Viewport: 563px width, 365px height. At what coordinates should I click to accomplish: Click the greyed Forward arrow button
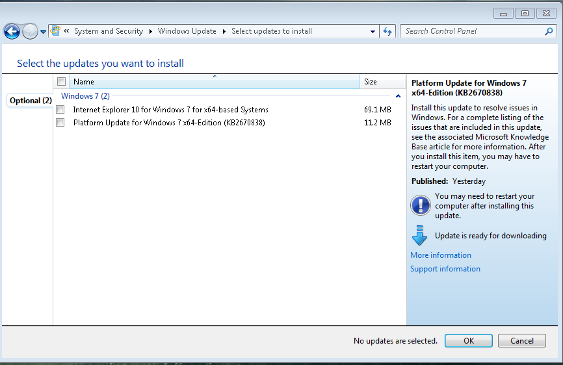coord(30,32)
